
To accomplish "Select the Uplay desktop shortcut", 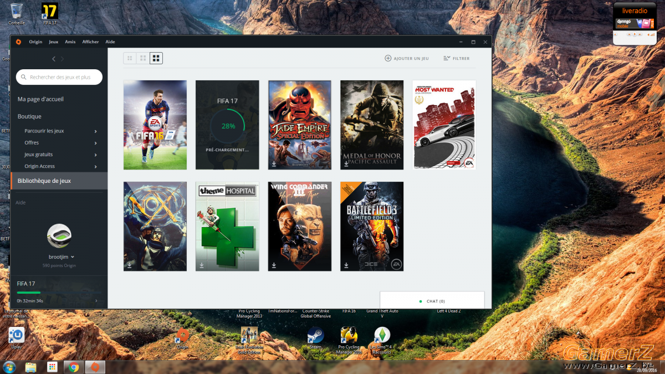I will coord(16,338).
